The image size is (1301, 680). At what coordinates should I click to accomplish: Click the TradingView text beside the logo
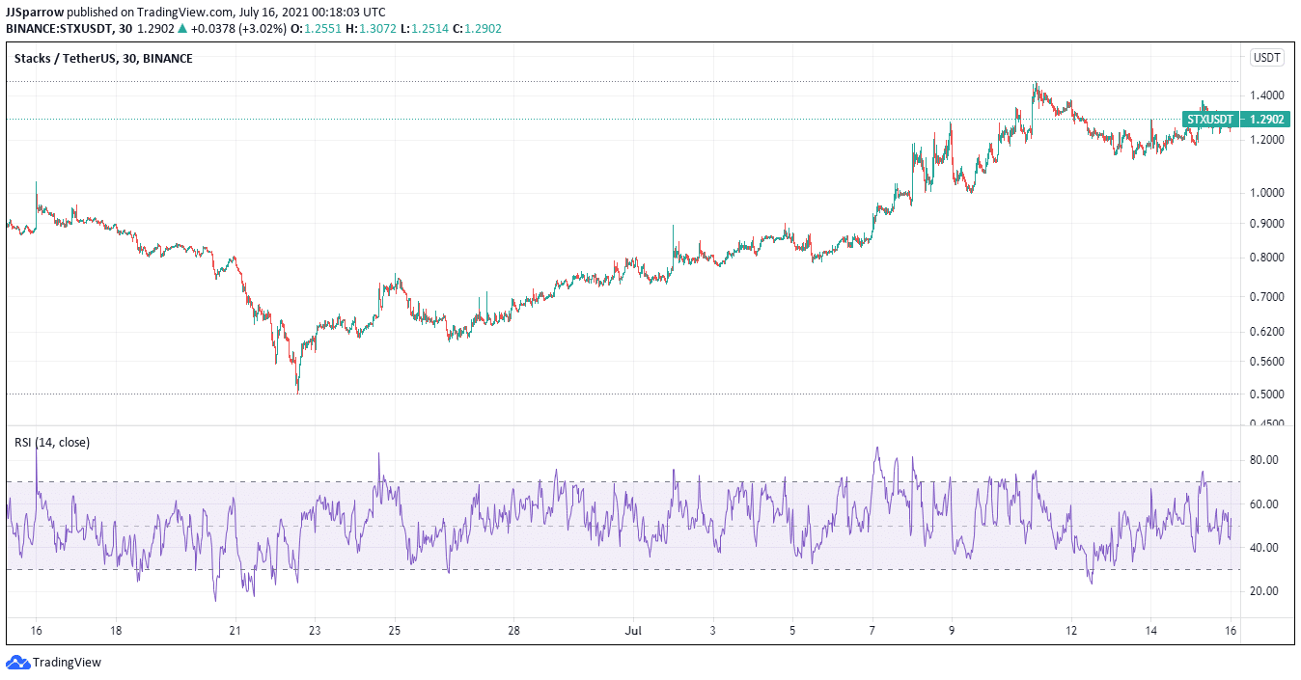click(67, 663)
